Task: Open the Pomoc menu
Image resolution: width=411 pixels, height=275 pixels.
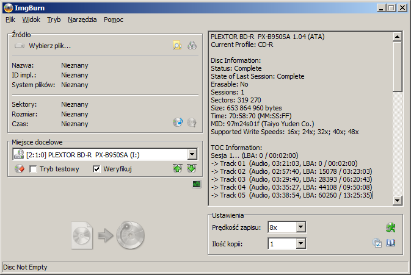Action: coord(113,20)
